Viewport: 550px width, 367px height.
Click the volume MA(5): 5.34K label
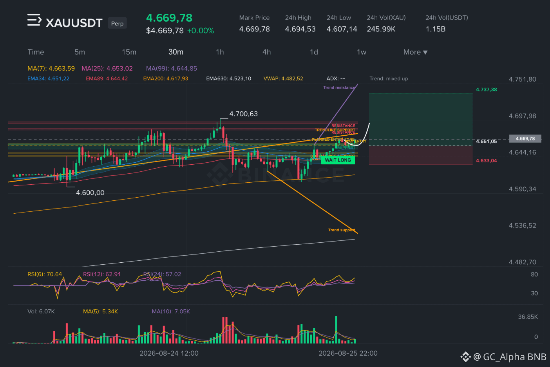click(100, 312)
